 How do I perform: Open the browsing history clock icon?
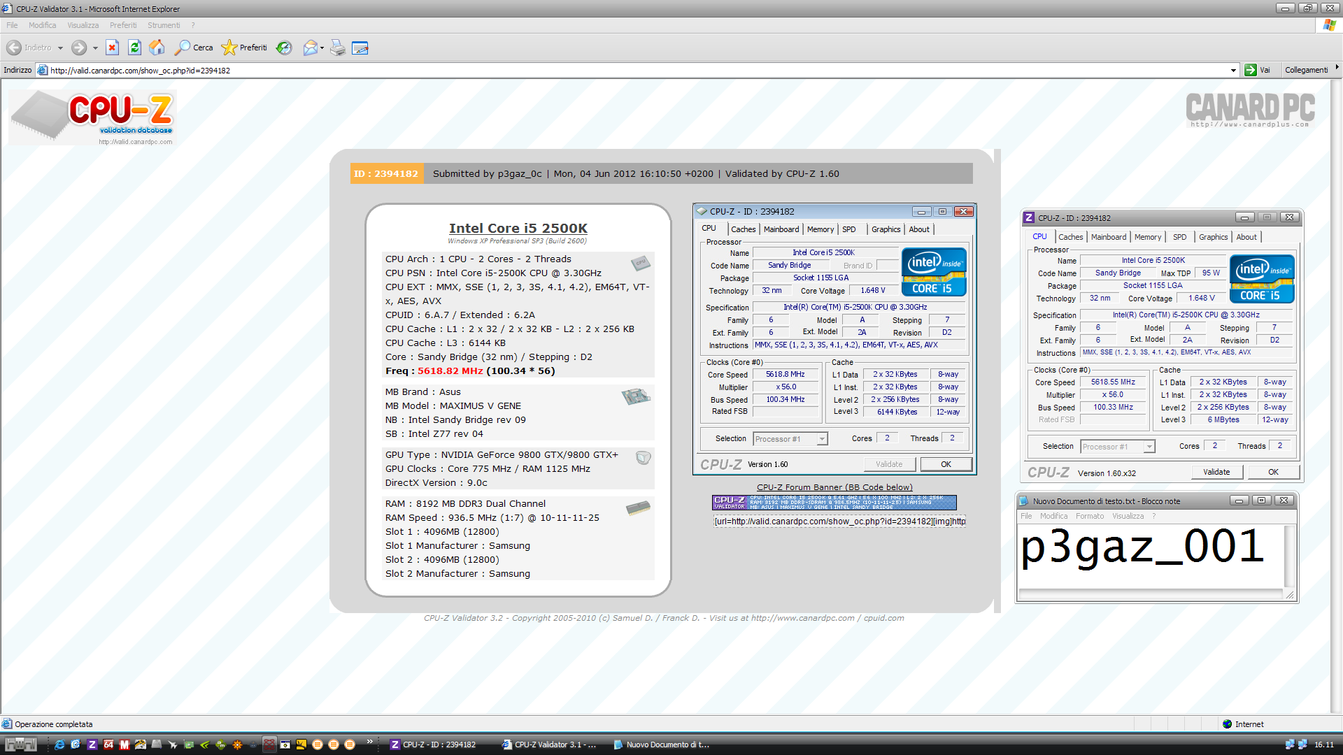coord(284,48)
